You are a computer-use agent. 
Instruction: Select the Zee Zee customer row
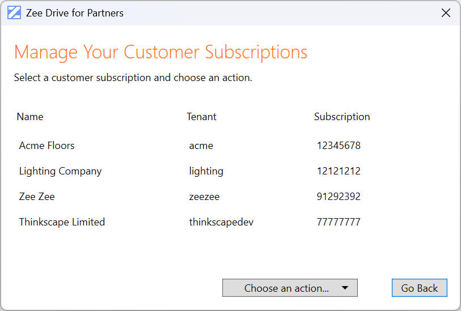pyautogui.click(x=37, y=197)
